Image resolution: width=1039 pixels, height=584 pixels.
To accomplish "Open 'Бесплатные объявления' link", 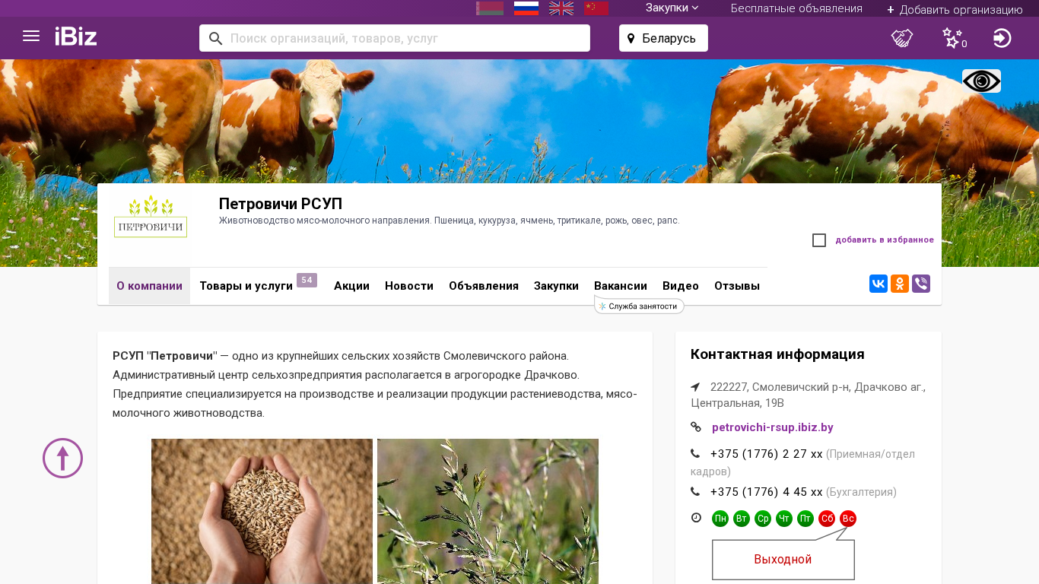I will pos(796,8).
